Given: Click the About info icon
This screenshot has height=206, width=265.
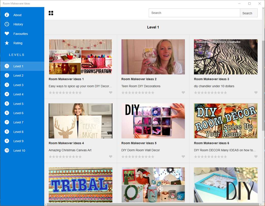Looking at the screenshot, I should 7,15.
